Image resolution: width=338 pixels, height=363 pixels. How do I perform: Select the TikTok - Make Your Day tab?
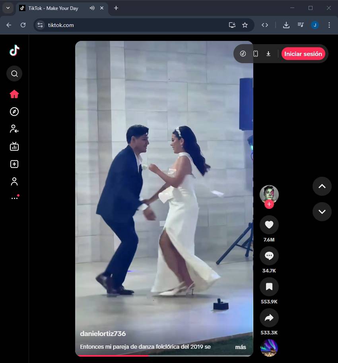coord(53,8)
